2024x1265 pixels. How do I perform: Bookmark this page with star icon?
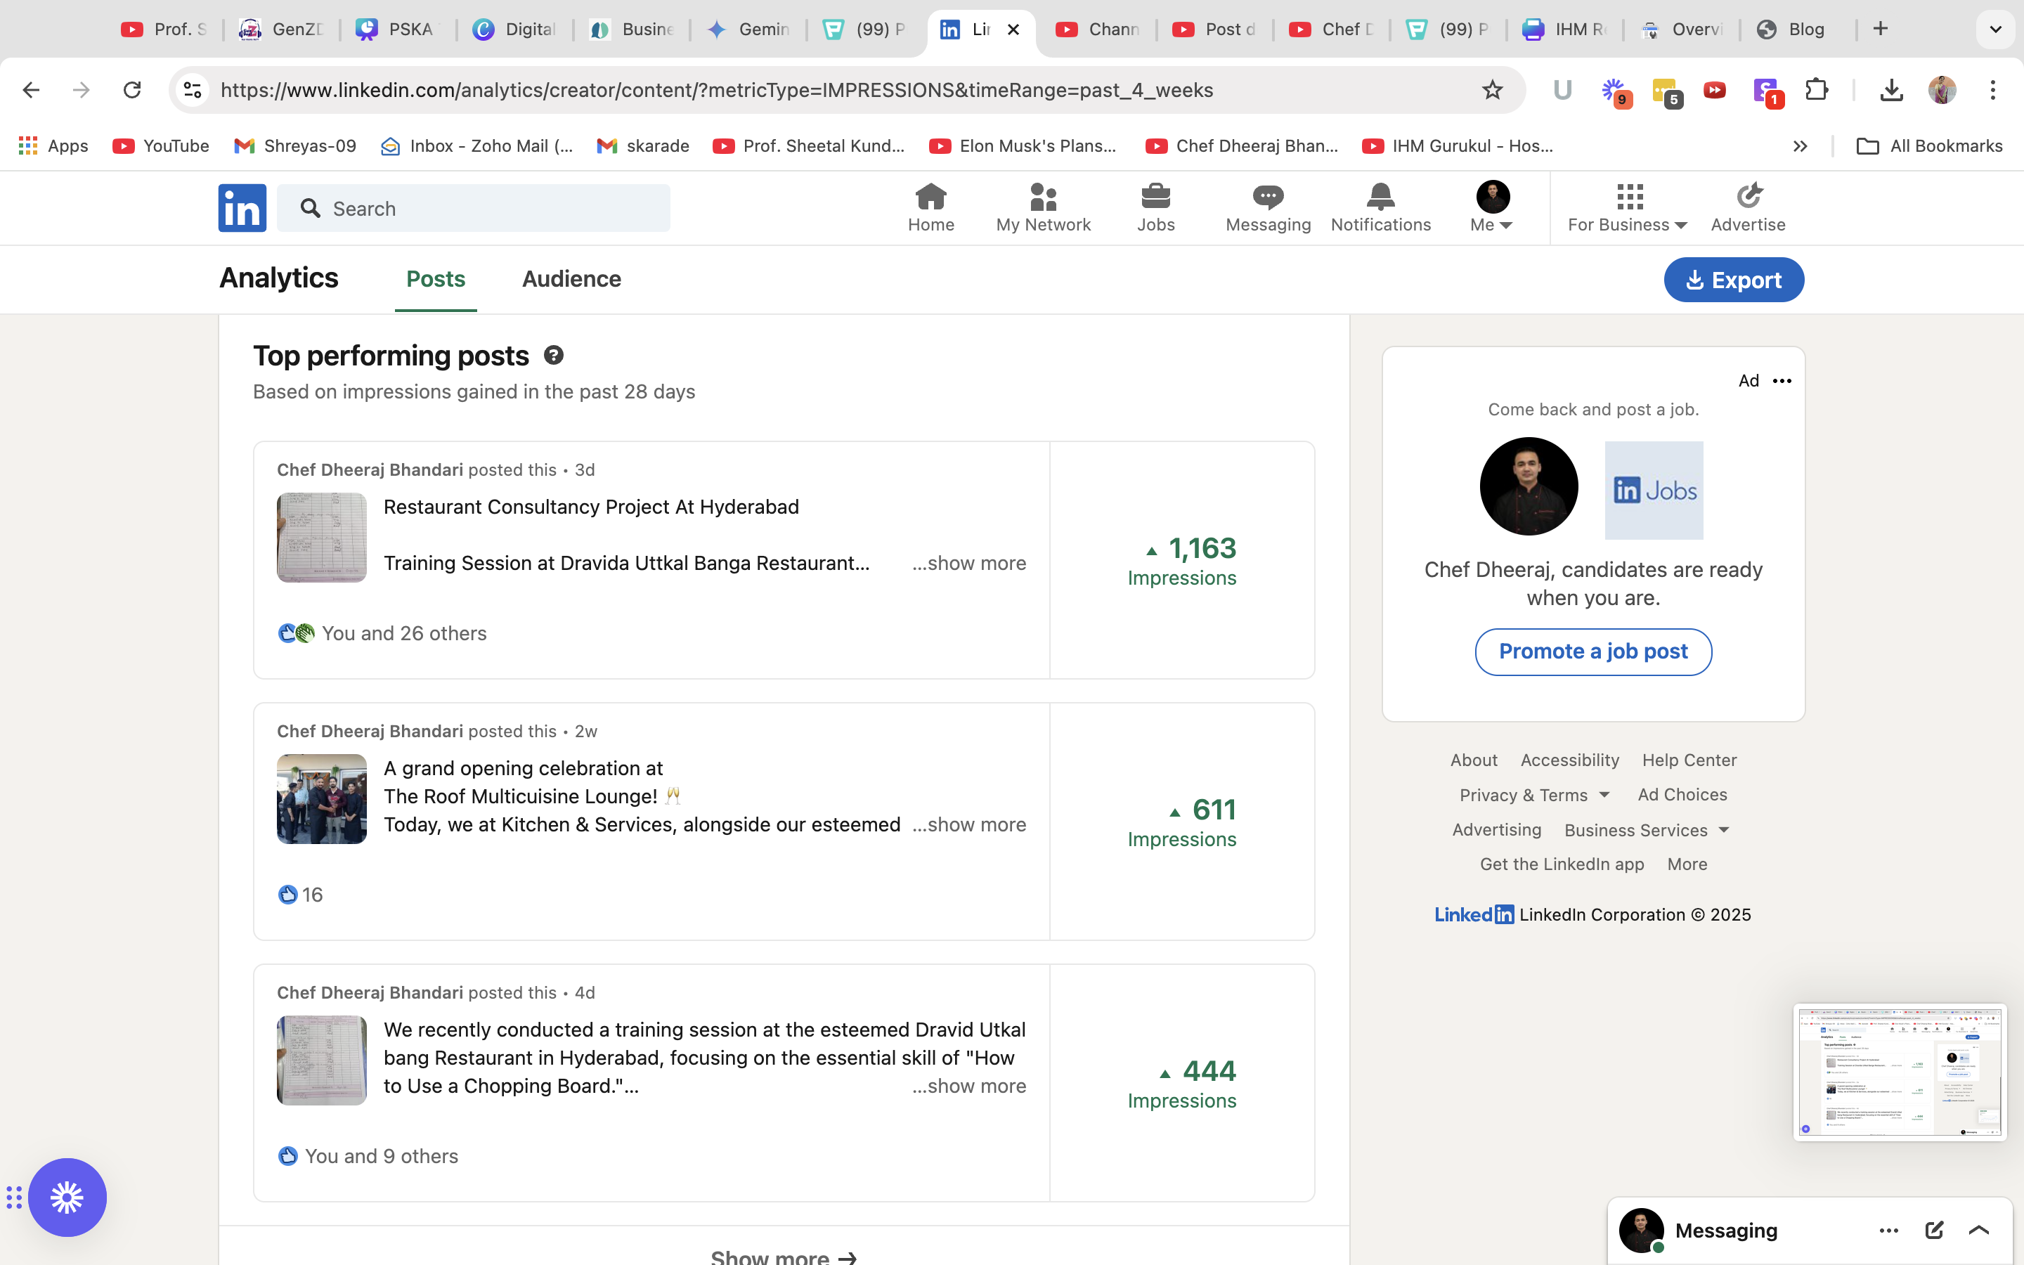(x=1492, y=89)
